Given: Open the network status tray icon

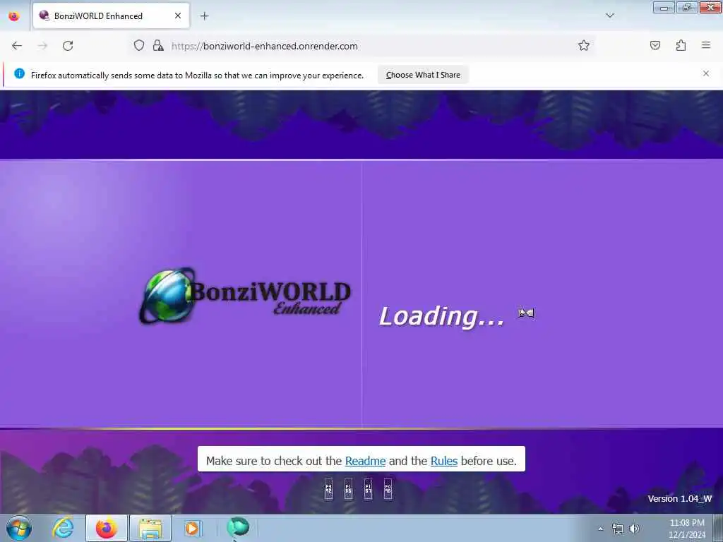Looking at the screenshot, I should pyautogui.click(x=617, y=529).
